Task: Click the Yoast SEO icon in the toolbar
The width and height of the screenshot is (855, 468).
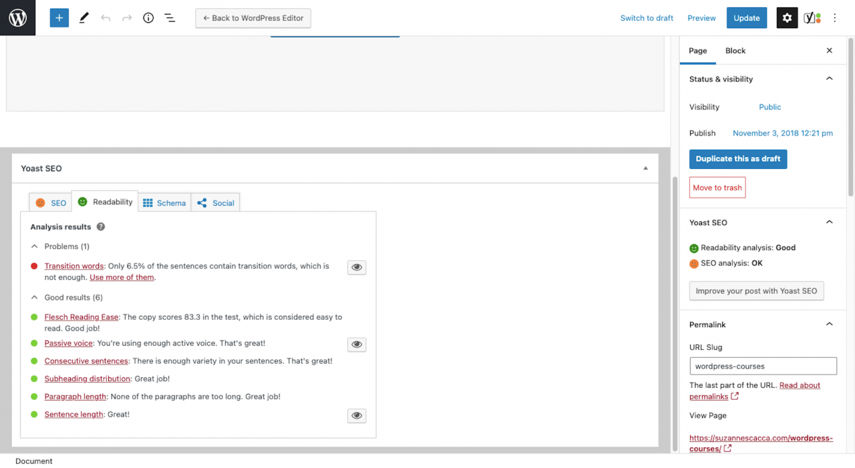Action: [811, 17]
